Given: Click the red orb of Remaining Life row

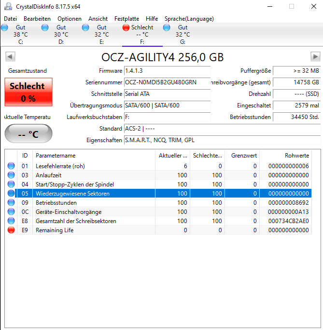Looking at the screenshot, I should tap(11, 230).
